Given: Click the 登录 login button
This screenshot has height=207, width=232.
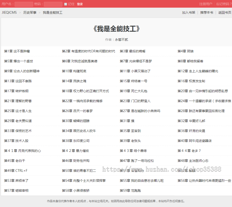Looking at the screenshot, I should [80, 4].
